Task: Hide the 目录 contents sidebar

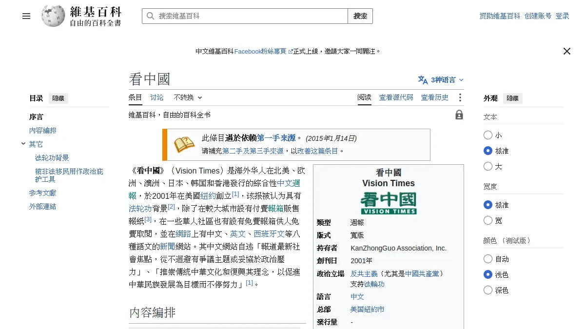Action: tap(58, 98)
